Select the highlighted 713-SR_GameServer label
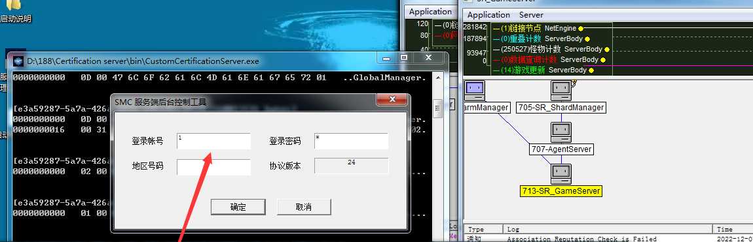This screenshot has height=242, width=753. tap(561, 191)
